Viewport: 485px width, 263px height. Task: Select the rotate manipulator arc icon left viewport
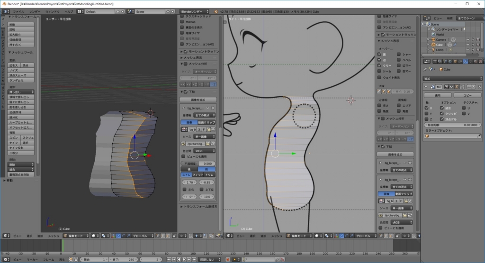(x=124, y=236)
